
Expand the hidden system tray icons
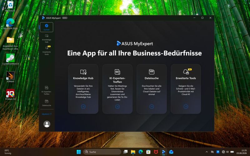coord(207,152)
